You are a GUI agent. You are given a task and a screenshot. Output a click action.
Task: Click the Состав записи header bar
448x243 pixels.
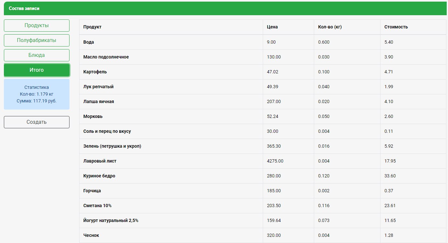click(225, 8)
